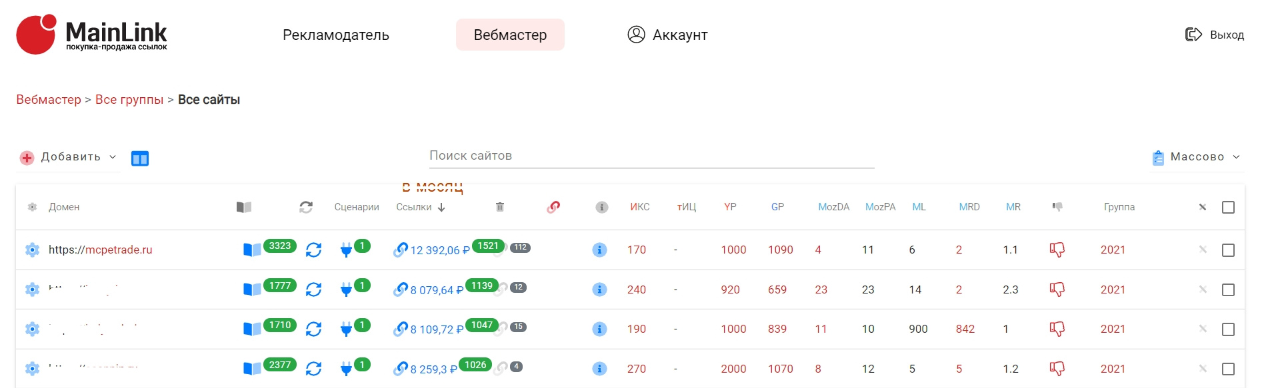This screenshot has height=388, width=1264.
Task: Switch to the Вебмастер tab
Action: click(510, 35)
